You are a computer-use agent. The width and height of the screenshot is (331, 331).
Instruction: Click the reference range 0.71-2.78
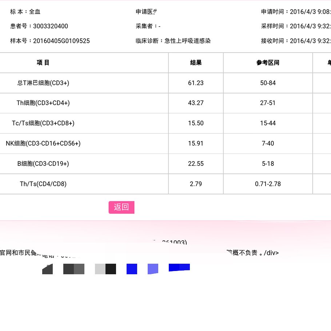268,184
